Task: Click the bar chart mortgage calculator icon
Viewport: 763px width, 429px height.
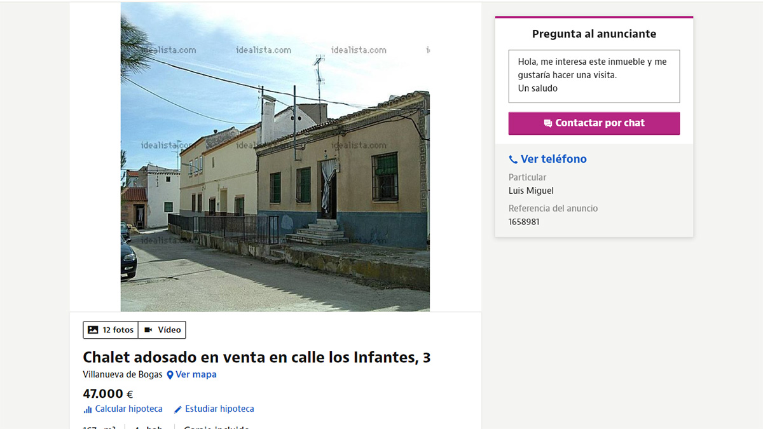Action: (88, 409)
